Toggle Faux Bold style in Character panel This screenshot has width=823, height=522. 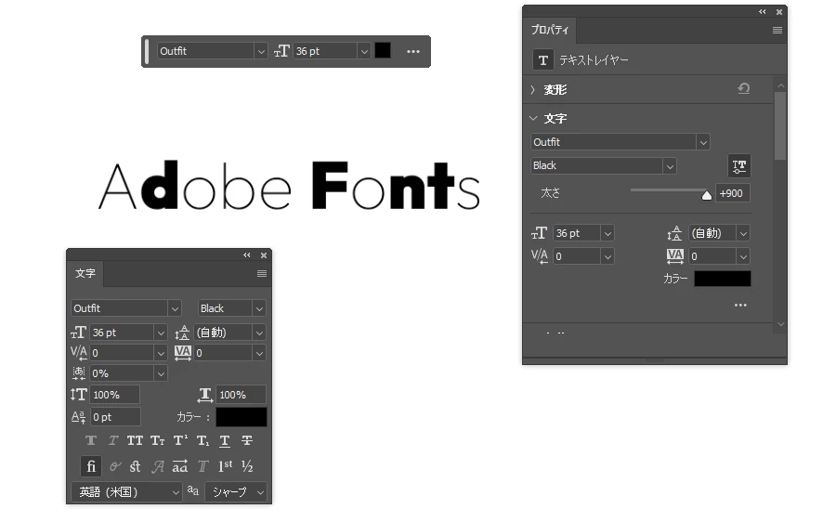click(x=91, y=440)
